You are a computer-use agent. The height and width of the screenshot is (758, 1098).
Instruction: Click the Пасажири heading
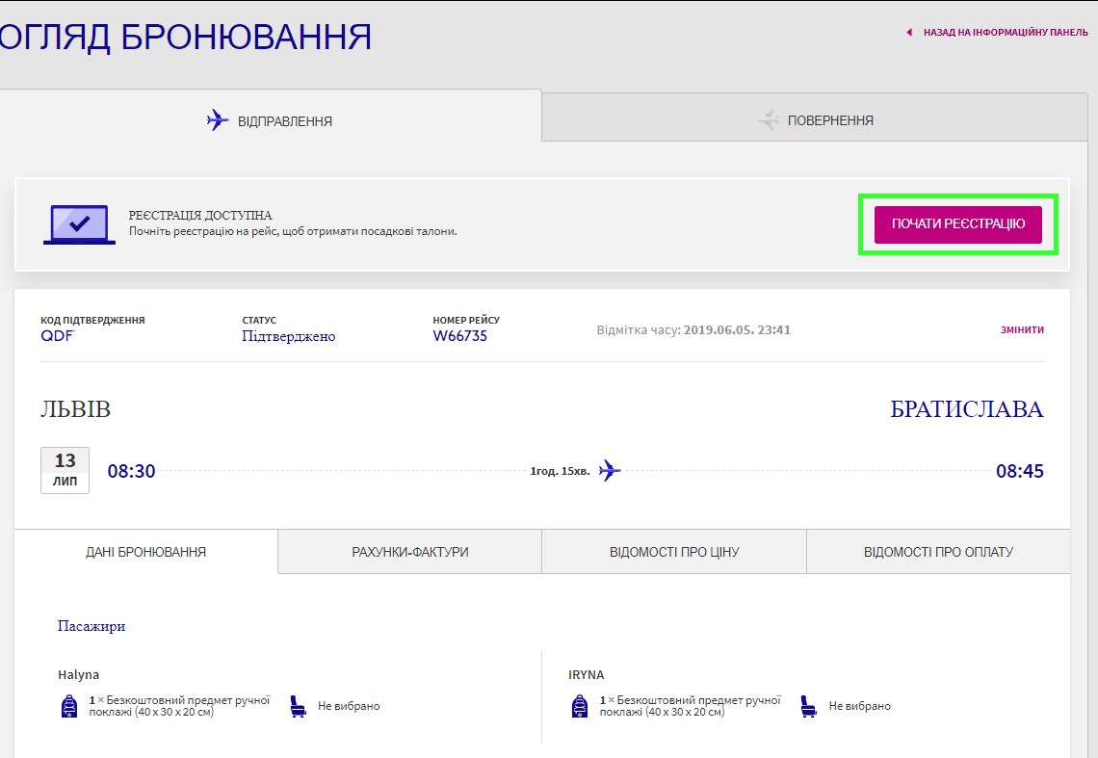point(91,626)
